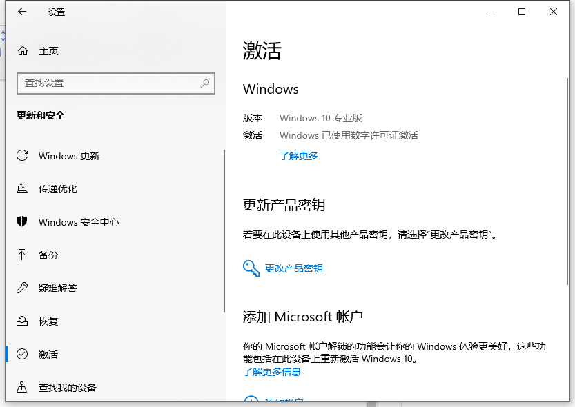Image resolution: width=575 pixels, height=407 pixels.
Task: Click the 备份 upload-arrow icon
Action: (22, 255)
